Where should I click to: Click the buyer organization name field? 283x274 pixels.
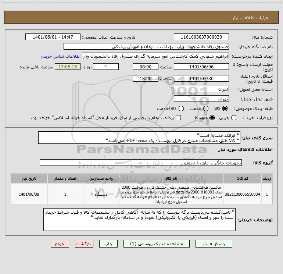(146, 46)
